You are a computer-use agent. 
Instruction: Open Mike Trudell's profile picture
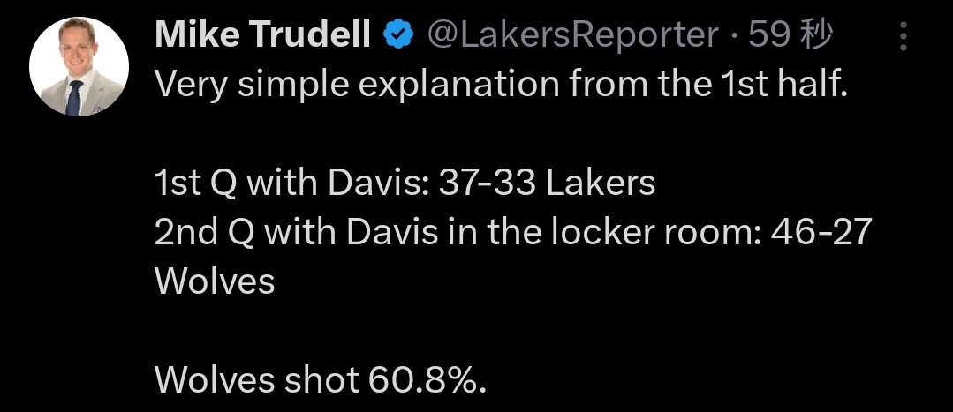(79, 66)
